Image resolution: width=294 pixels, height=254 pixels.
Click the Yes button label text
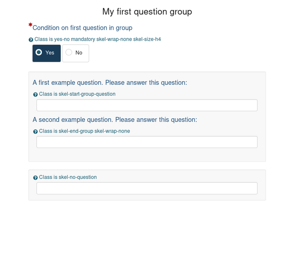coord(50,53)
